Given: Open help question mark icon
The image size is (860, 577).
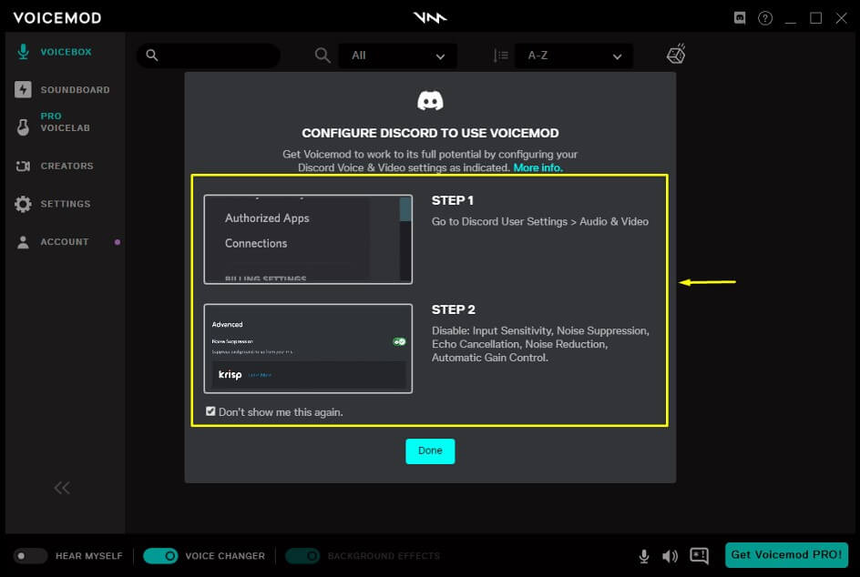Looking at the screenshot, I should tap(765, 18).
